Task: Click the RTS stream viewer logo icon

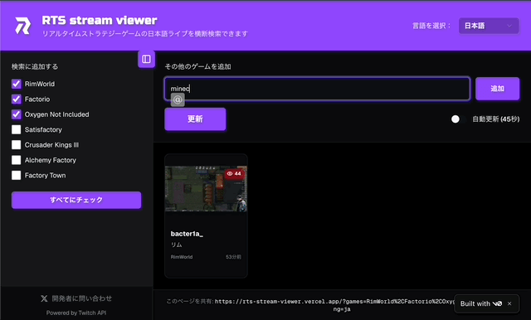Action: (x=23, y=26)
